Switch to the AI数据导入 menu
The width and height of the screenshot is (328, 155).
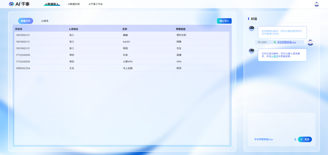coord(52,4)
